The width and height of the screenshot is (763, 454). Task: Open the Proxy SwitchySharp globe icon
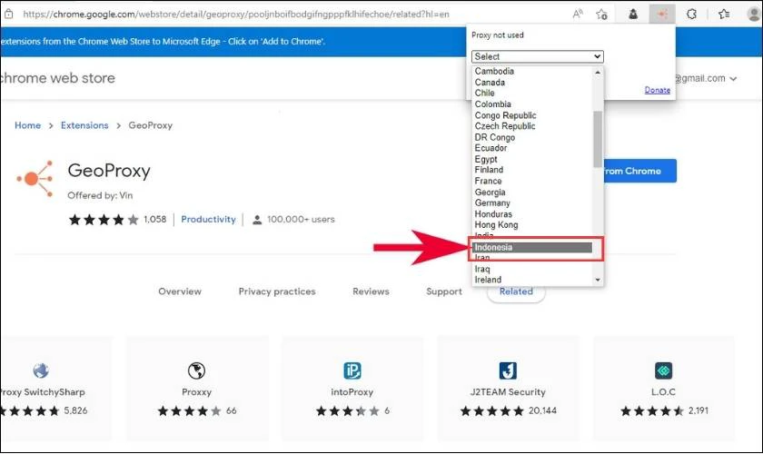[41, 370]
